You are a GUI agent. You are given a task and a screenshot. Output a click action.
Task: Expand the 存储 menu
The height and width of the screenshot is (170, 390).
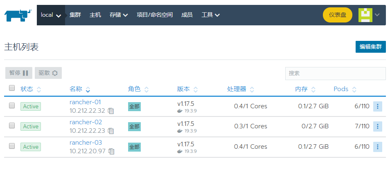pyautogui.click(x=119, y=15)
